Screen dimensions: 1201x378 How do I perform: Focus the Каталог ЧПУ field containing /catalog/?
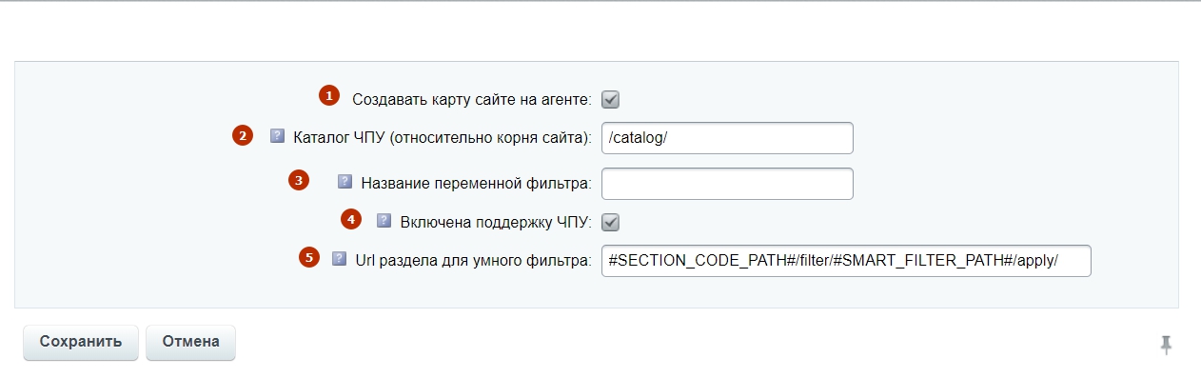(727, 137)
